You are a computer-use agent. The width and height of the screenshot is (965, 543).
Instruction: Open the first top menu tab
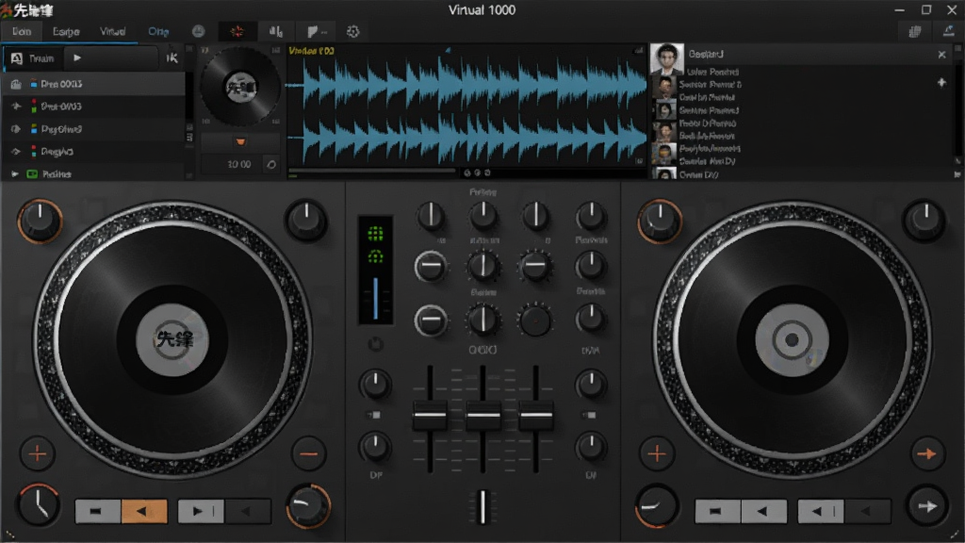click(22, 31)
